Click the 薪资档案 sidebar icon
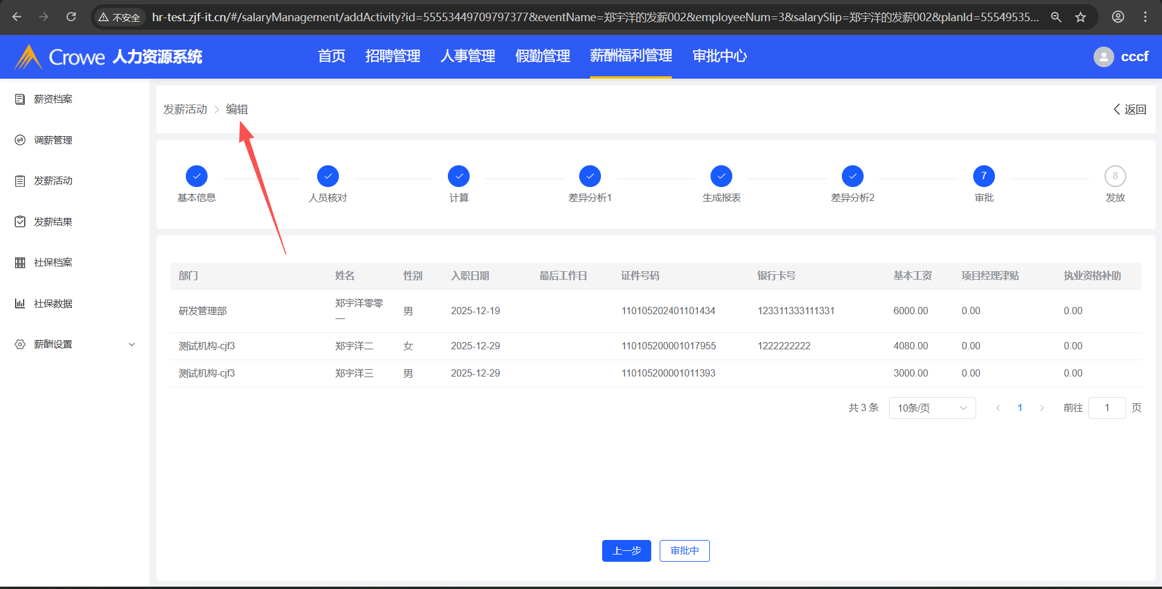The image size is (1162, 589). [x=20, y=99]
